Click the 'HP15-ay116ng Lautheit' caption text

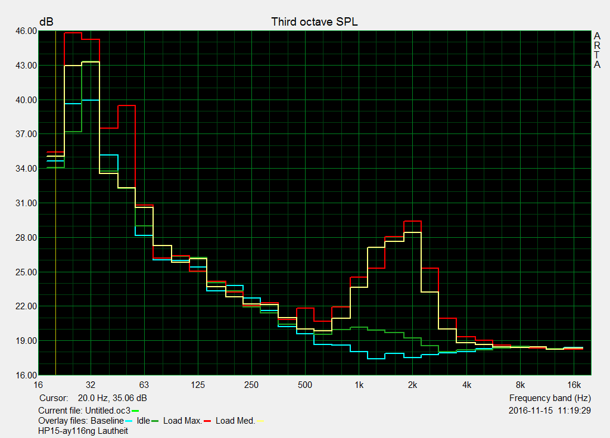[x=83, y=430]
